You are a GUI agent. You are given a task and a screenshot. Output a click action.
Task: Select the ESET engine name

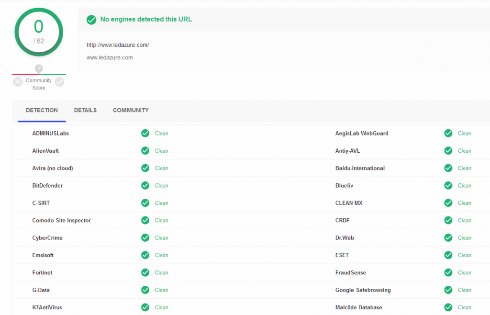[x=342, y=255]
